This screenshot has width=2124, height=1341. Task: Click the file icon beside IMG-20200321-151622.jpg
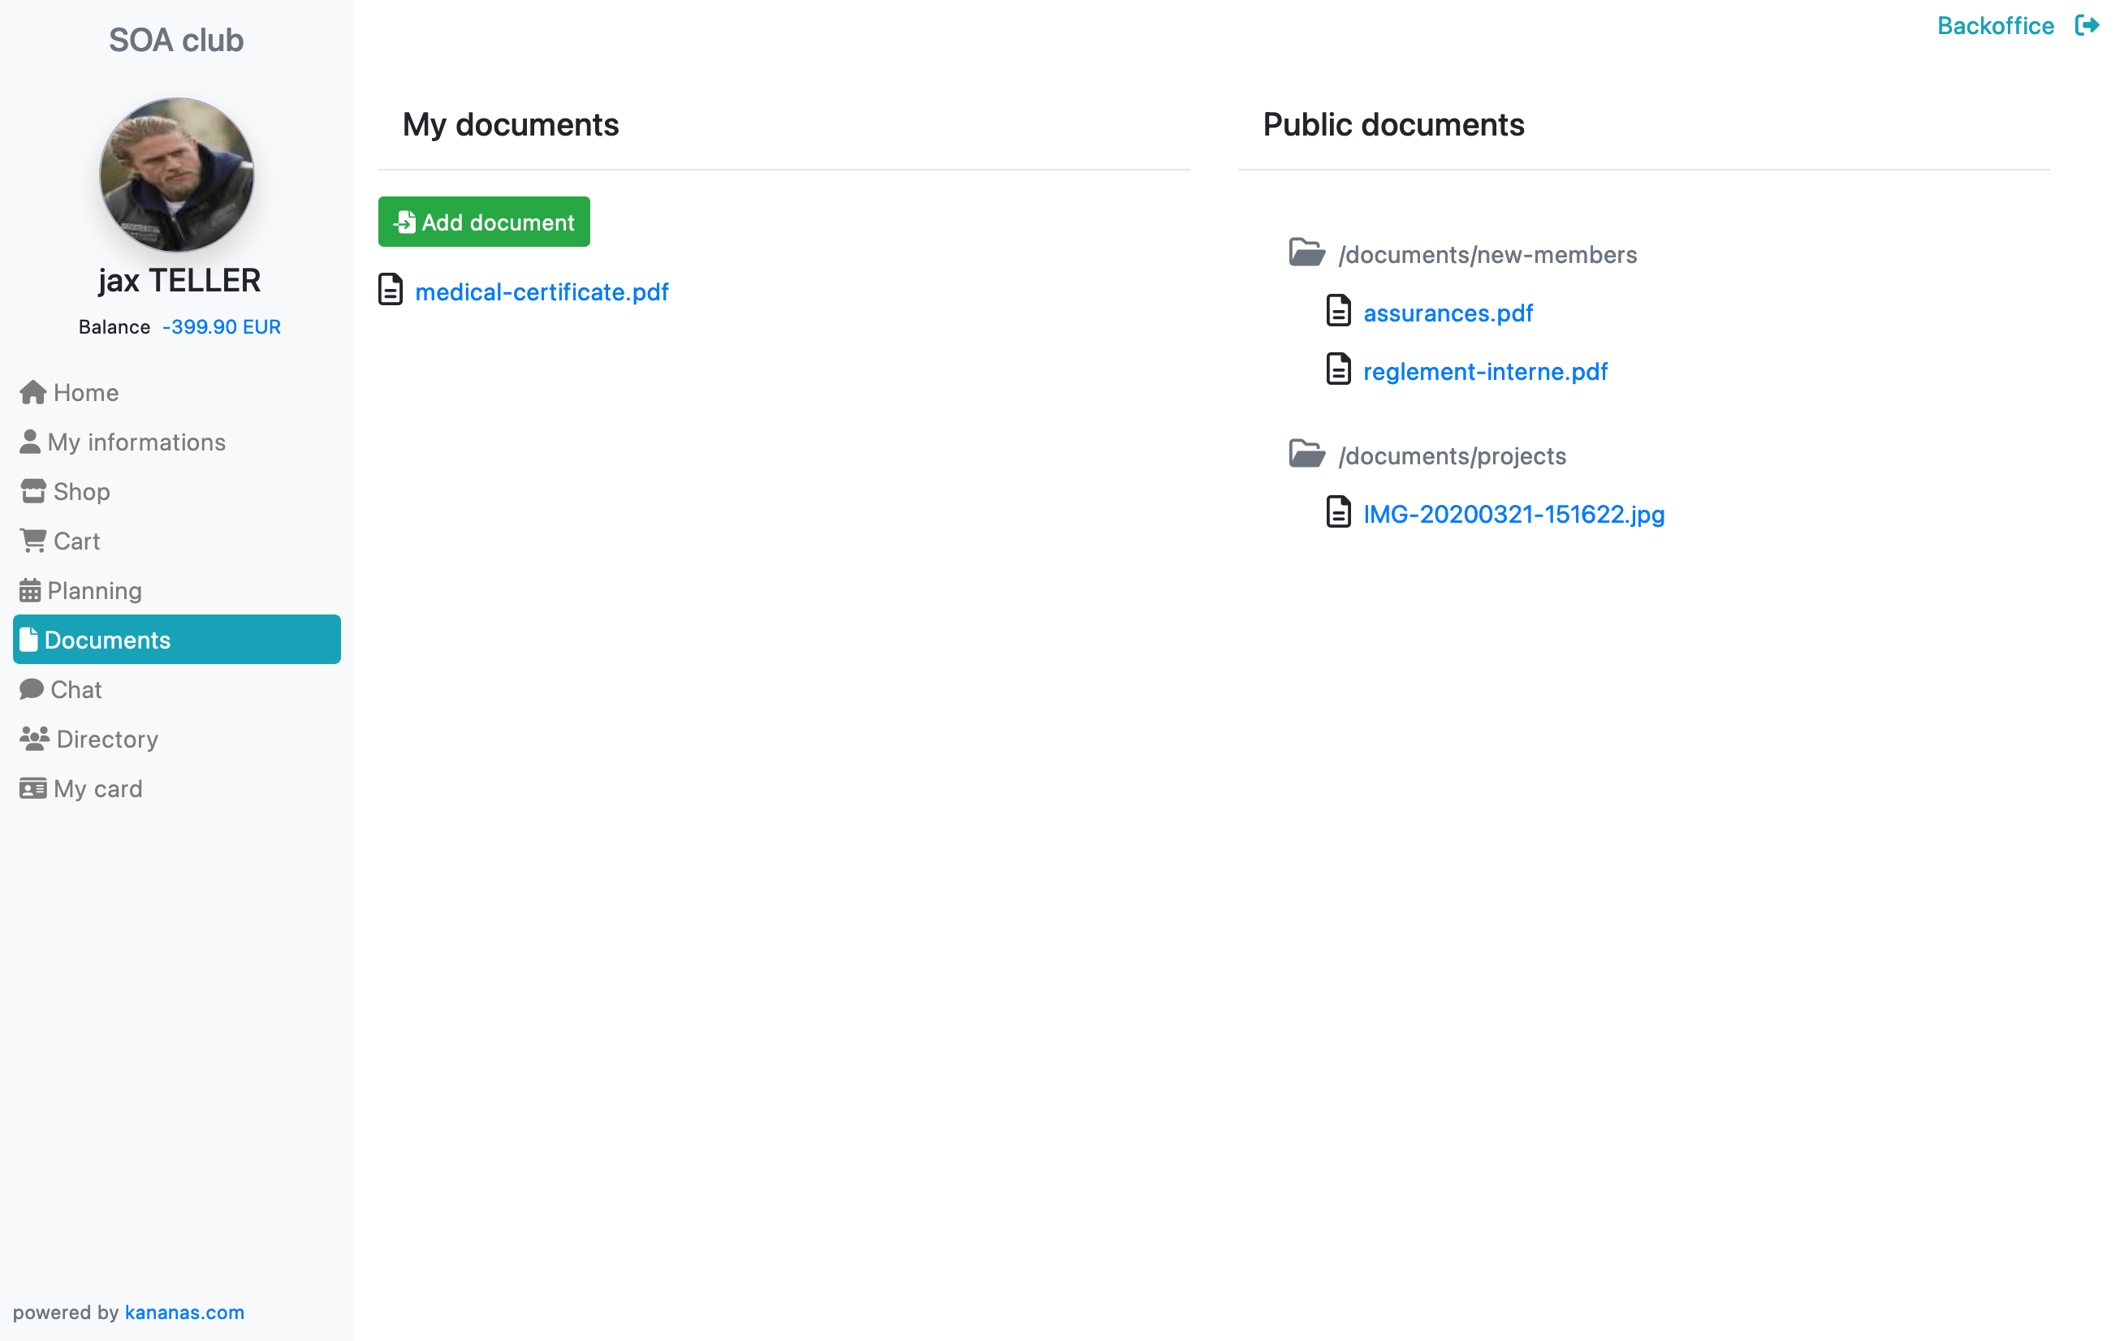[x=1338, y=512]
